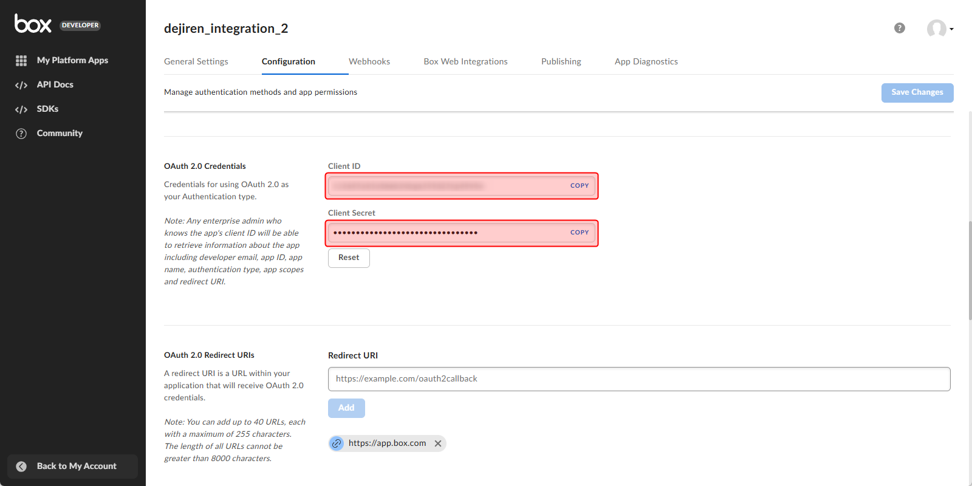
Task: Expand the account dropdown arrow
Action: 951,29
